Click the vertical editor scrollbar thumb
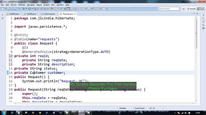206x115 pixels. click(x=196, y=33)
